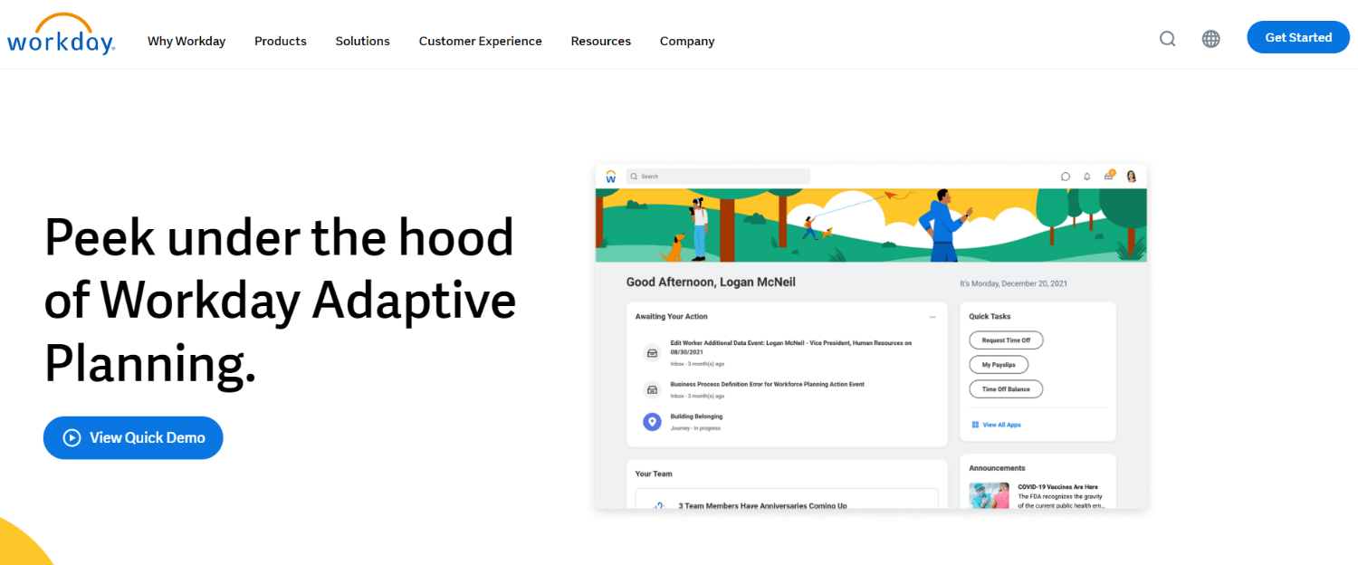
Task: Click the date text 'Monday, December 20, 2021'
Action: [1018, 283]
